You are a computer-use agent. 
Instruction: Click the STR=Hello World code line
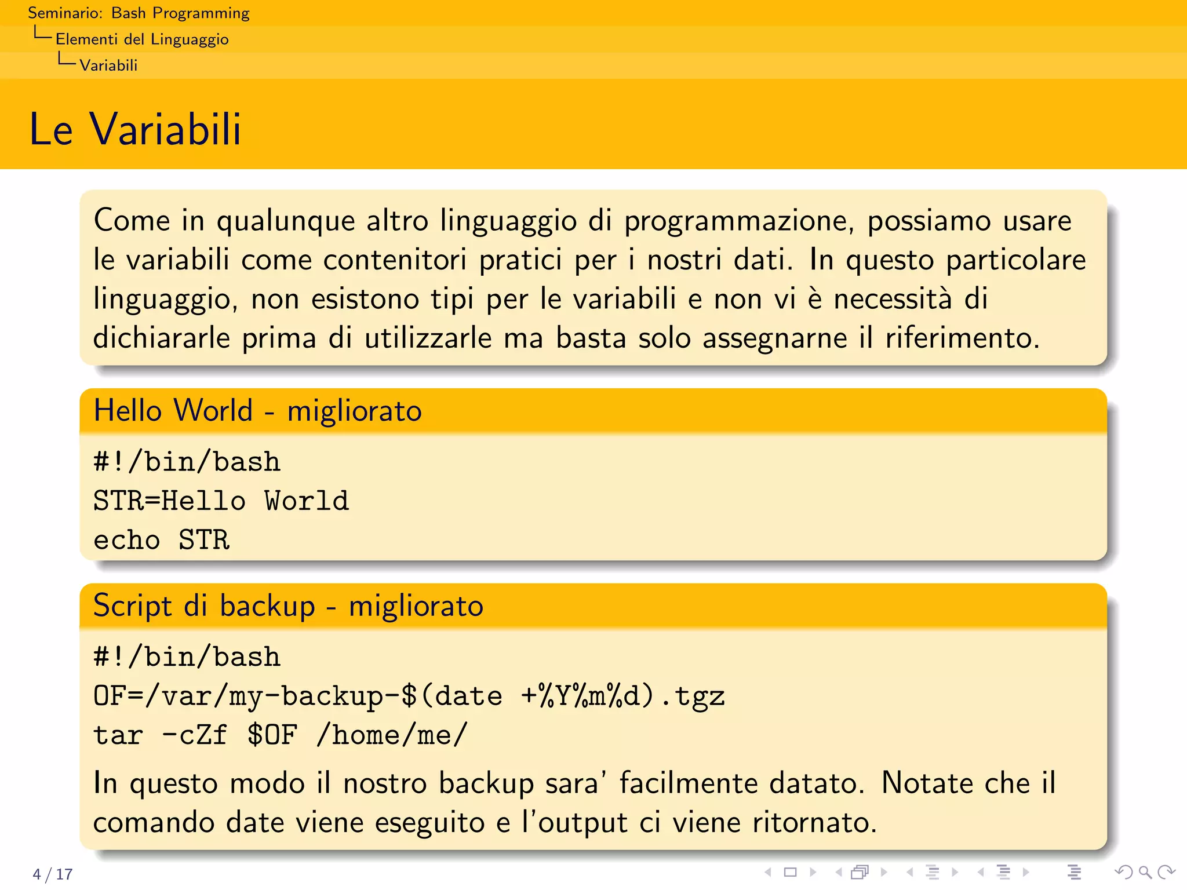pyautogui.click(x=221, y=501)
